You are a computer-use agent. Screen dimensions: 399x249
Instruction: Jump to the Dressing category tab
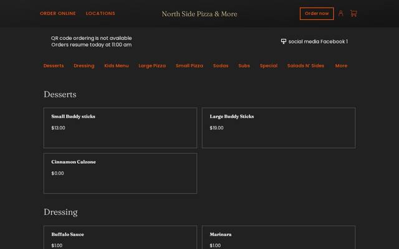tap(84, 66)
